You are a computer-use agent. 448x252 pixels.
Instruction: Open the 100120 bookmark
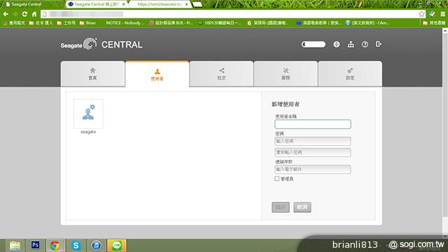tap(219, 23)
